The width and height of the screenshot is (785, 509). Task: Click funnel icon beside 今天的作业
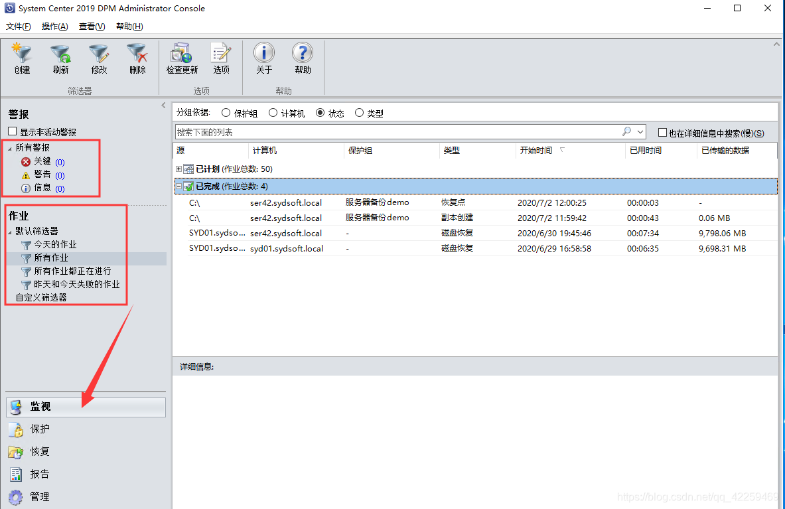(x=26, y=245)
